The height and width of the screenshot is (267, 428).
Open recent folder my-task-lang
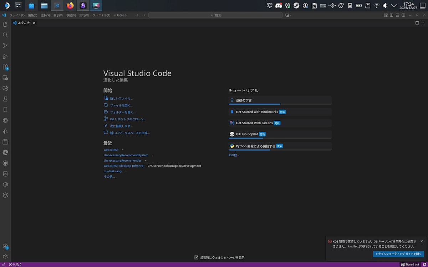tap(113, 171)
